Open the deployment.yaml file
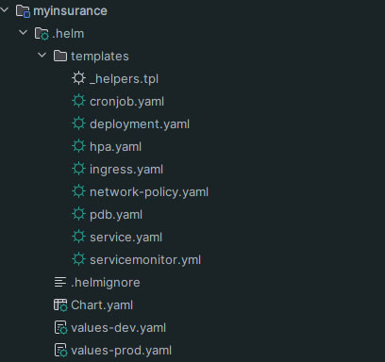This screenshot has height=362, width=385. click(140, 124)
